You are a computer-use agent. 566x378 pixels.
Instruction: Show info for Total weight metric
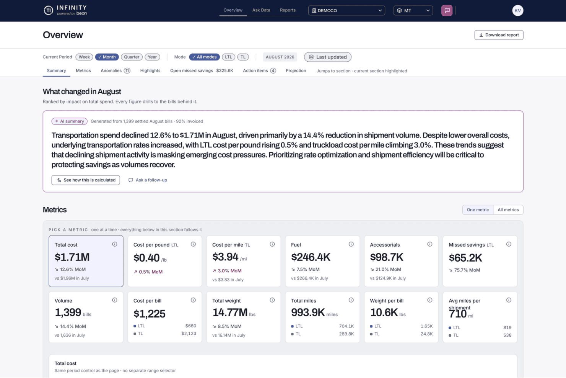[272, 300]
